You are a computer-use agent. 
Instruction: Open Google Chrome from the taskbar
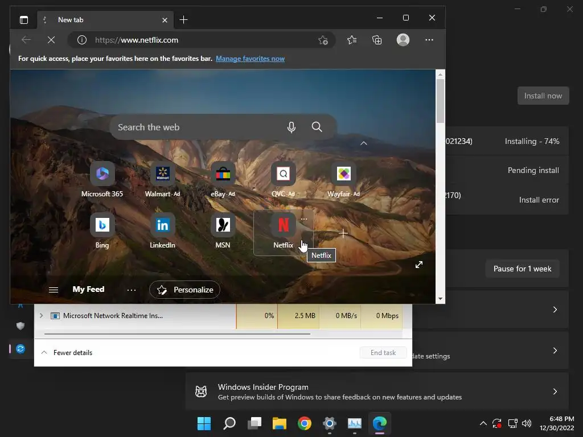305,423
